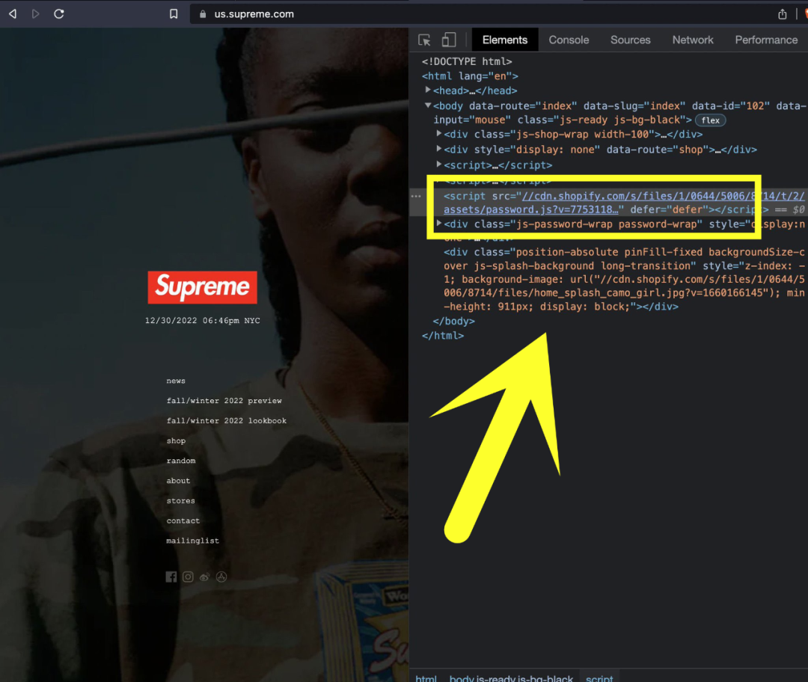Reload the us.supreme.com page
808x682 pixels.
pos(59,14)
